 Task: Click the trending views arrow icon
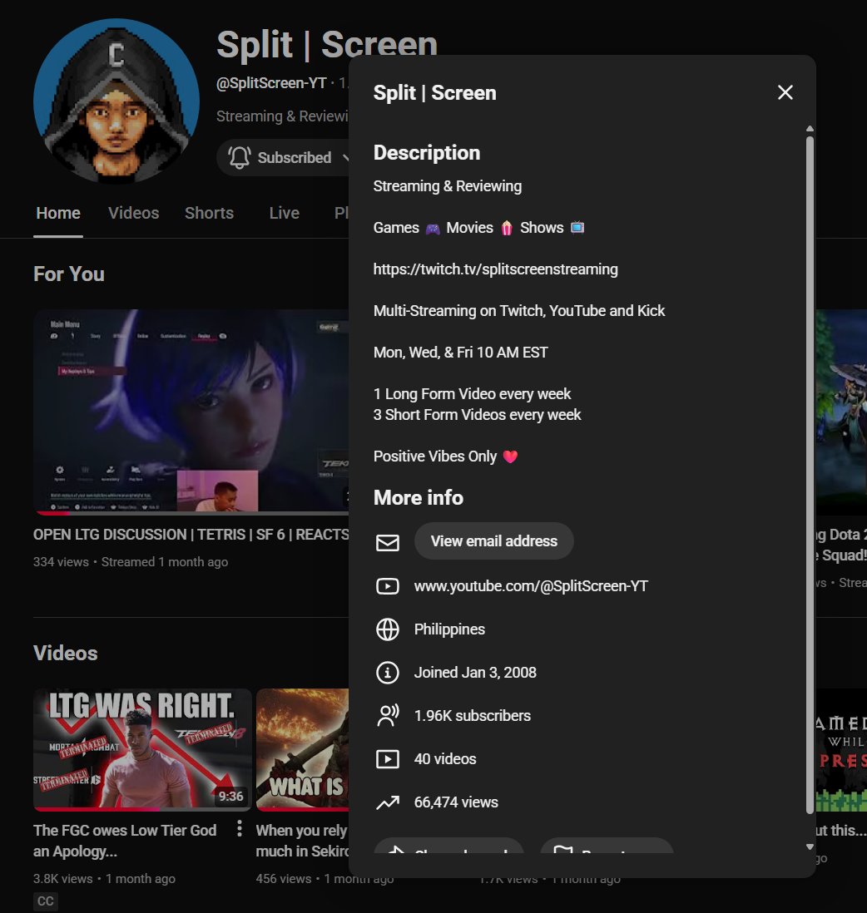pos(388,802)
